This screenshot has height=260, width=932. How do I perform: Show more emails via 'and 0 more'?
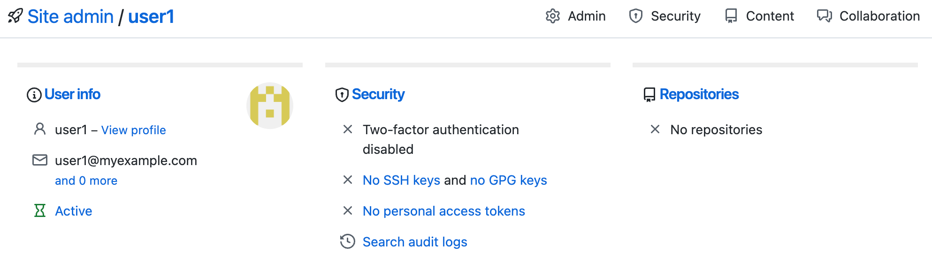point(86,181)
